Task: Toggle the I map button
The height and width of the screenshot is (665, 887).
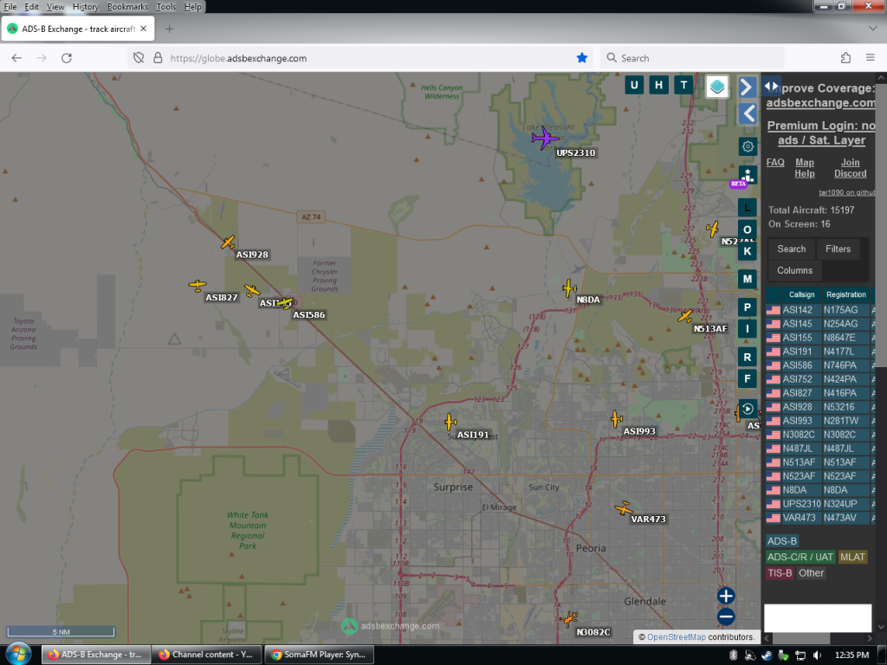Action: coord(748,328)
